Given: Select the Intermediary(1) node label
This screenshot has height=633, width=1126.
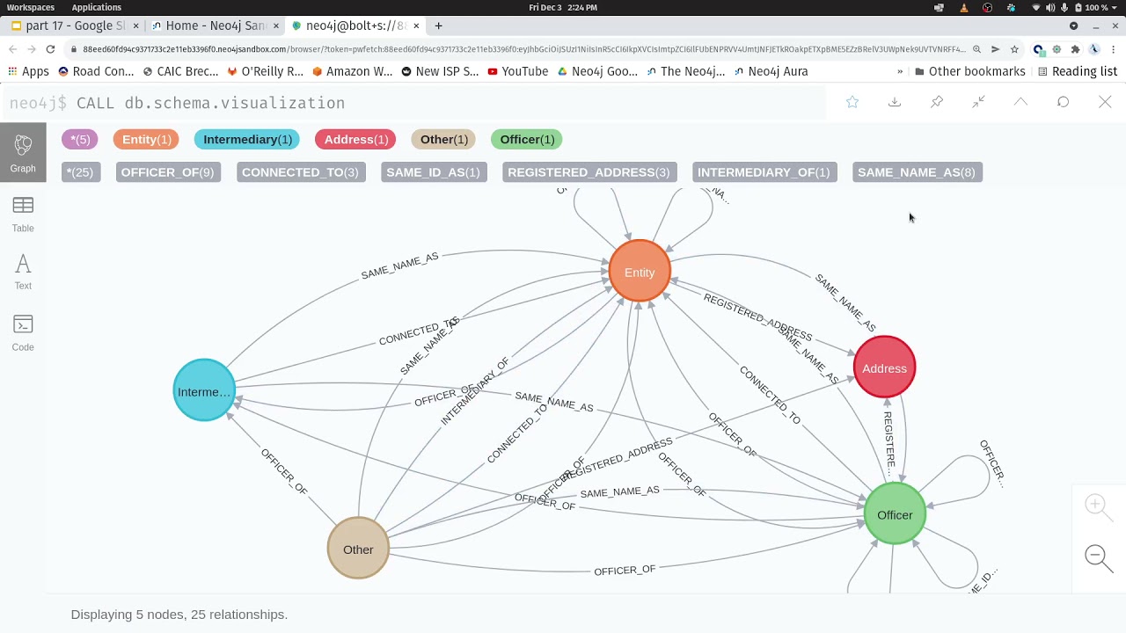Looking at the screenshot, I should pyautogui.click(x=247, y=140).
